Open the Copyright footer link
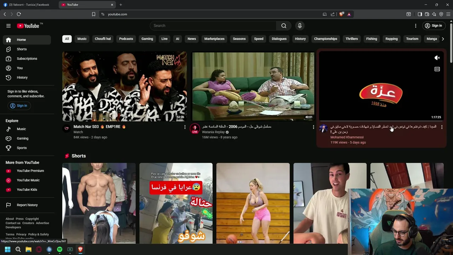 (x=32, y=219)
